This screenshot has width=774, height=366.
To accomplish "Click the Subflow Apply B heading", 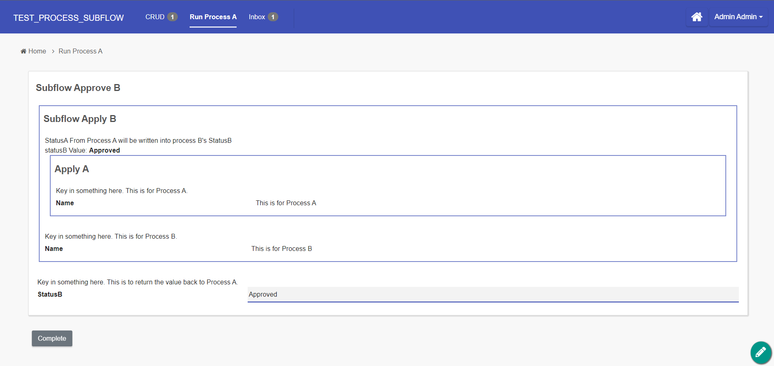I will pos(80,119).
